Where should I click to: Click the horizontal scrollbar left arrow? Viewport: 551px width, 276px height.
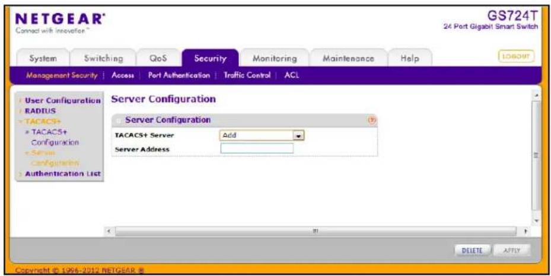coord(109,231)
